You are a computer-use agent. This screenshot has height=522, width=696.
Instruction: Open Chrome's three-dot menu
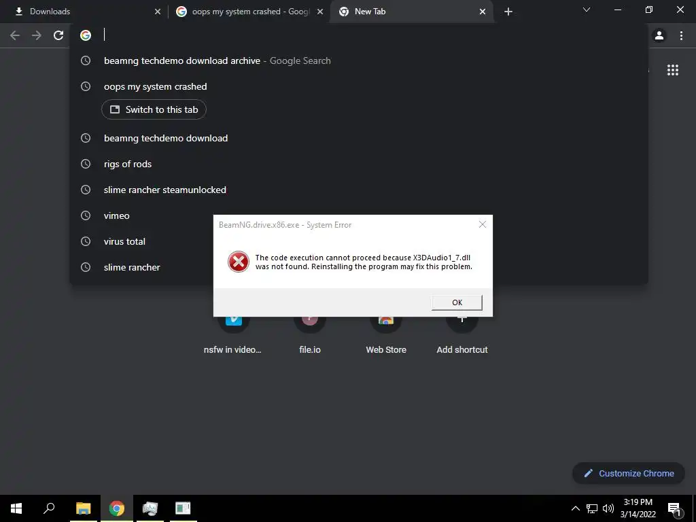(x=681, y=35)
